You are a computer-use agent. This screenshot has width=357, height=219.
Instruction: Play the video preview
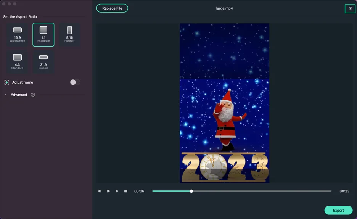click(x=117, y=191)
